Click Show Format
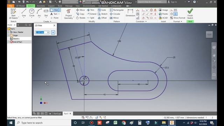The width and height of the screenshot is (224, 126). (178, 18)
